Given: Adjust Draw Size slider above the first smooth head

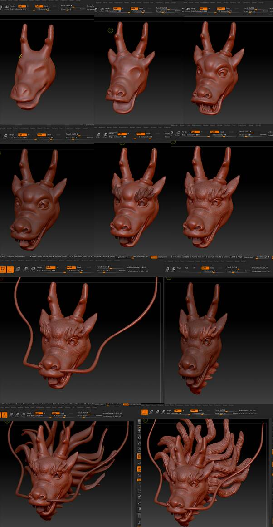Looking at the screenshot, I should [x=72, y=9].
